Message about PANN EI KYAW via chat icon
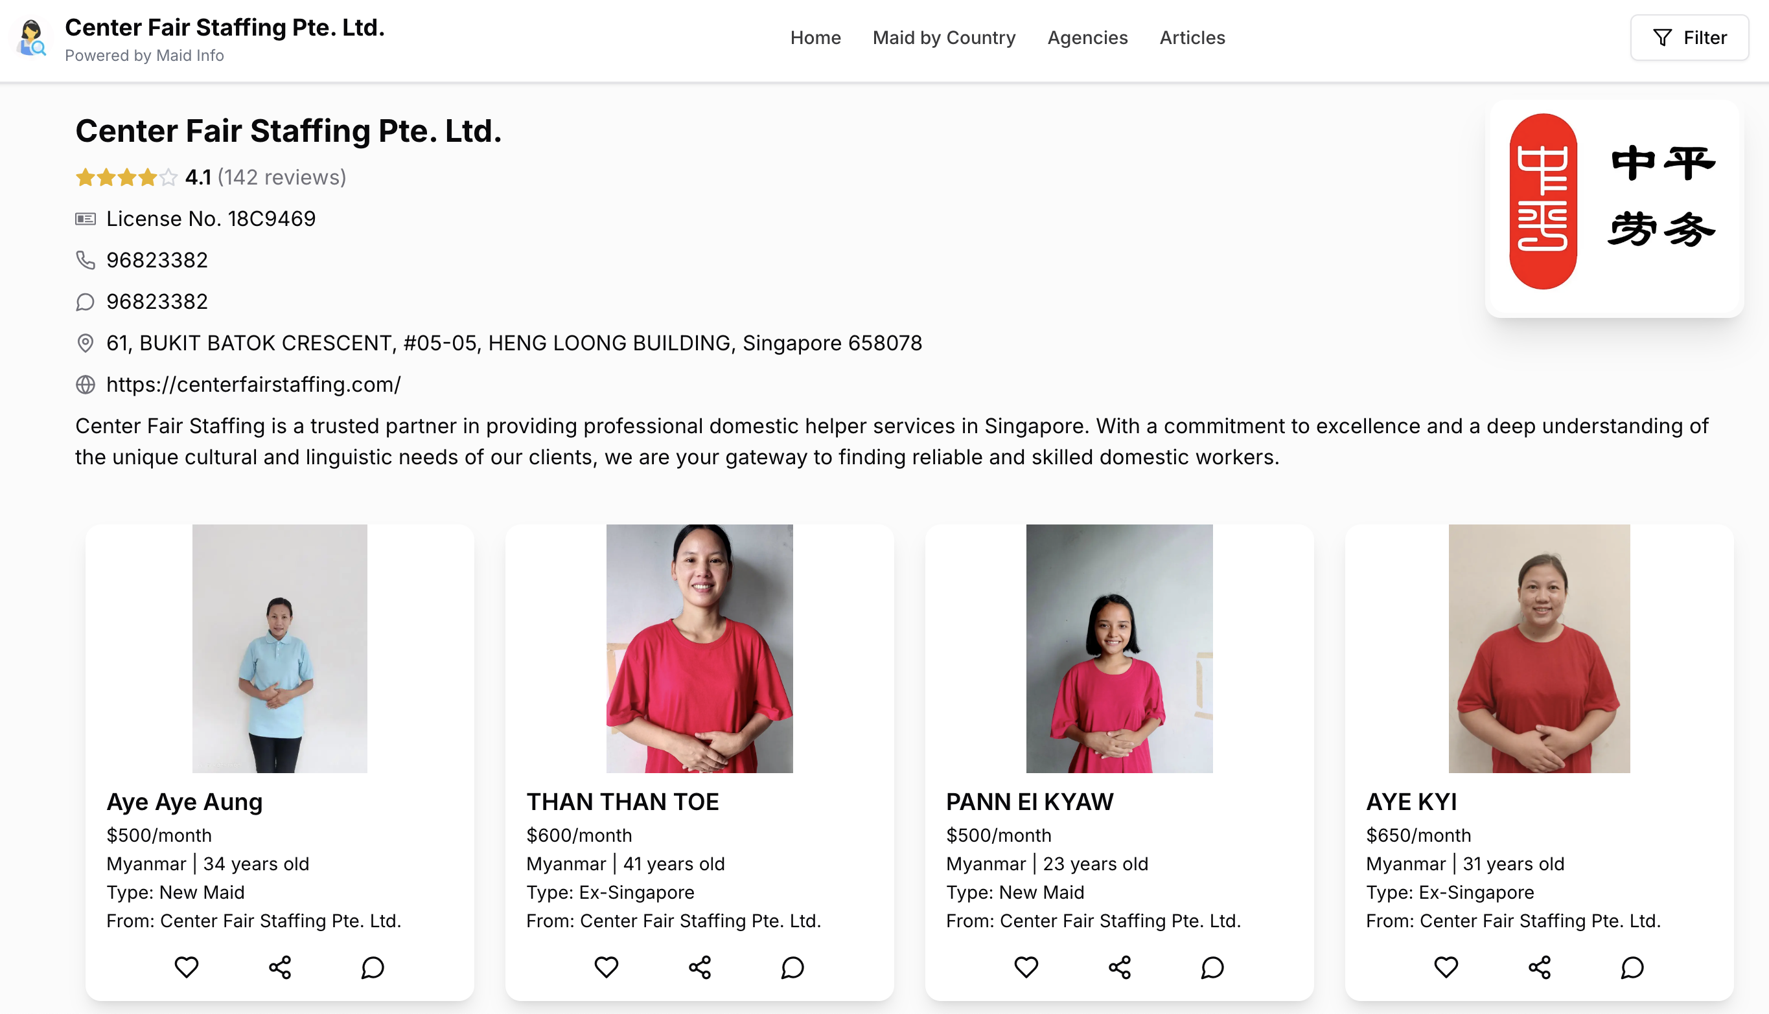Screen dimensions: 1769x1014 1212,967
